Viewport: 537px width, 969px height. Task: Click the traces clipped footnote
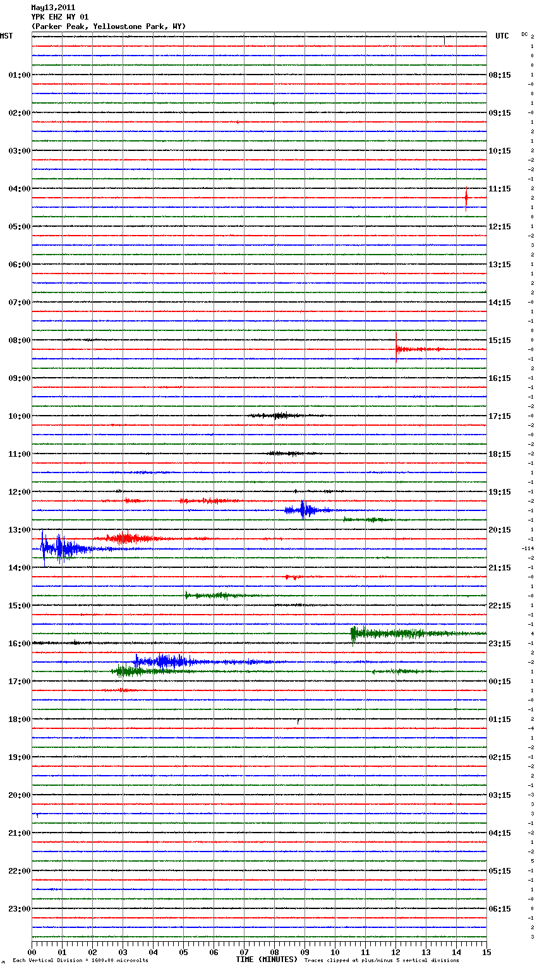coord(382,961)
